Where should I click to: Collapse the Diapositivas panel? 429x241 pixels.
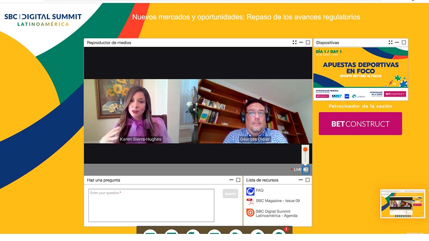[x=397, y=42]
